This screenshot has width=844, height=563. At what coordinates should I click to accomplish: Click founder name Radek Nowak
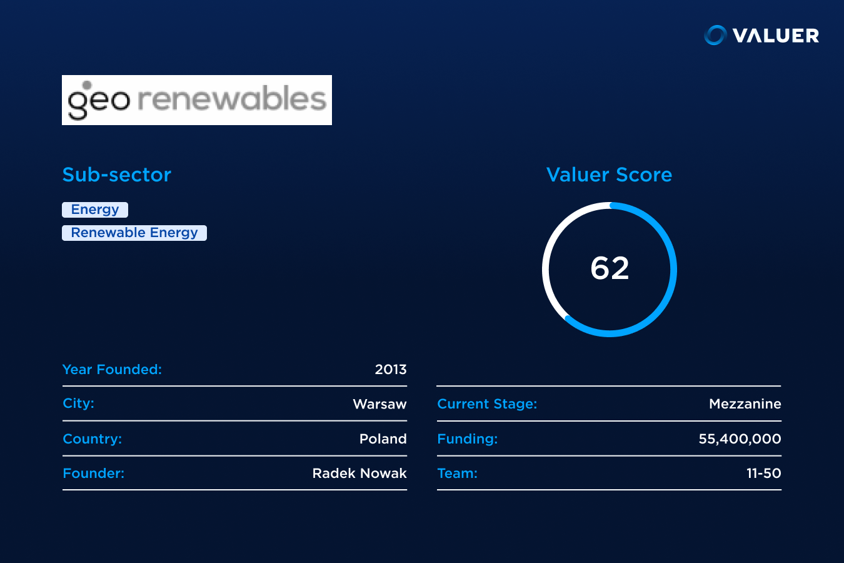point(359,474)
